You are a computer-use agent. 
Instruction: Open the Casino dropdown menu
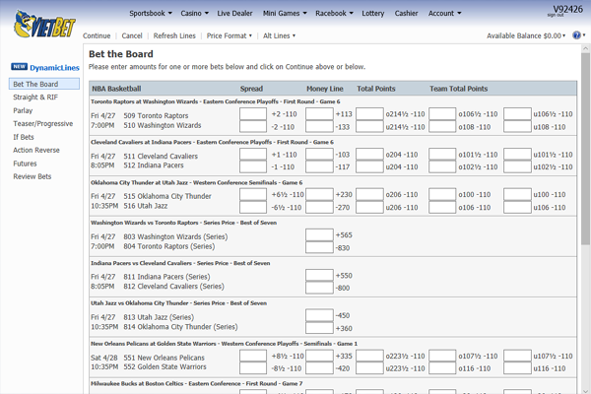click(194, 13)
